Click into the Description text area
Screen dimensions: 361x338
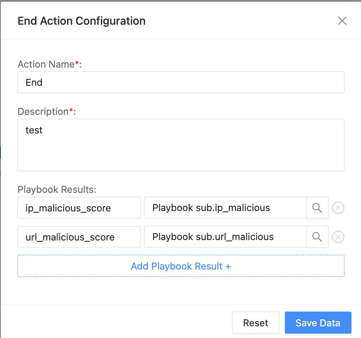click(x=181, y=145)
